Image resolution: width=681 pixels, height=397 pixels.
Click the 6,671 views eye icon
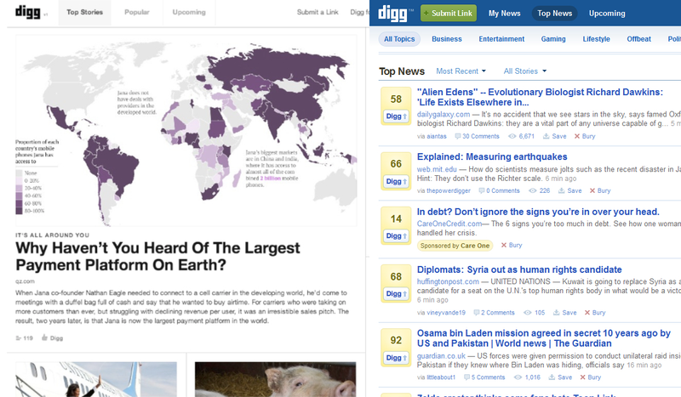(x=512, y=136)
